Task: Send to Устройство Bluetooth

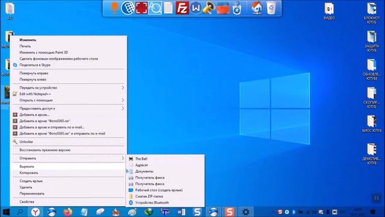Action: (165, 203)
